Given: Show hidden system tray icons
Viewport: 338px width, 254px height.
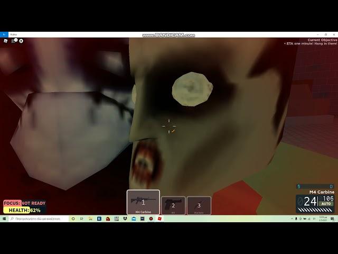Looking at the screenshot, I should click(x=292, y=219).
